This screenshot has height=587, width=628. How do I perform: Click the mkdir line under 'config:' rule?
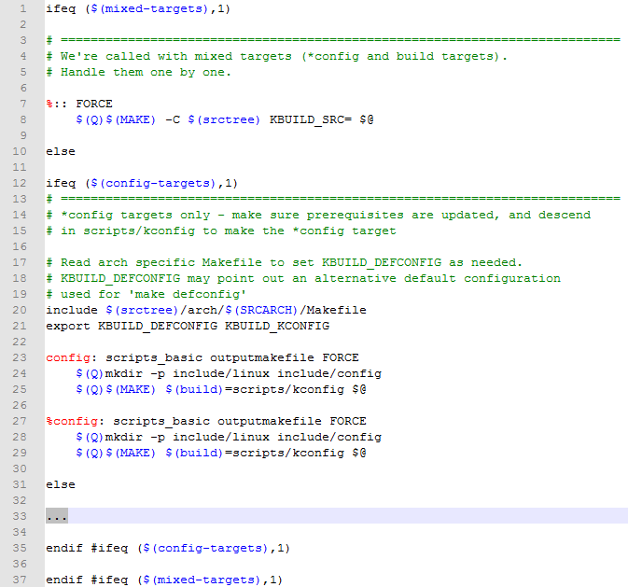[229, 374]
